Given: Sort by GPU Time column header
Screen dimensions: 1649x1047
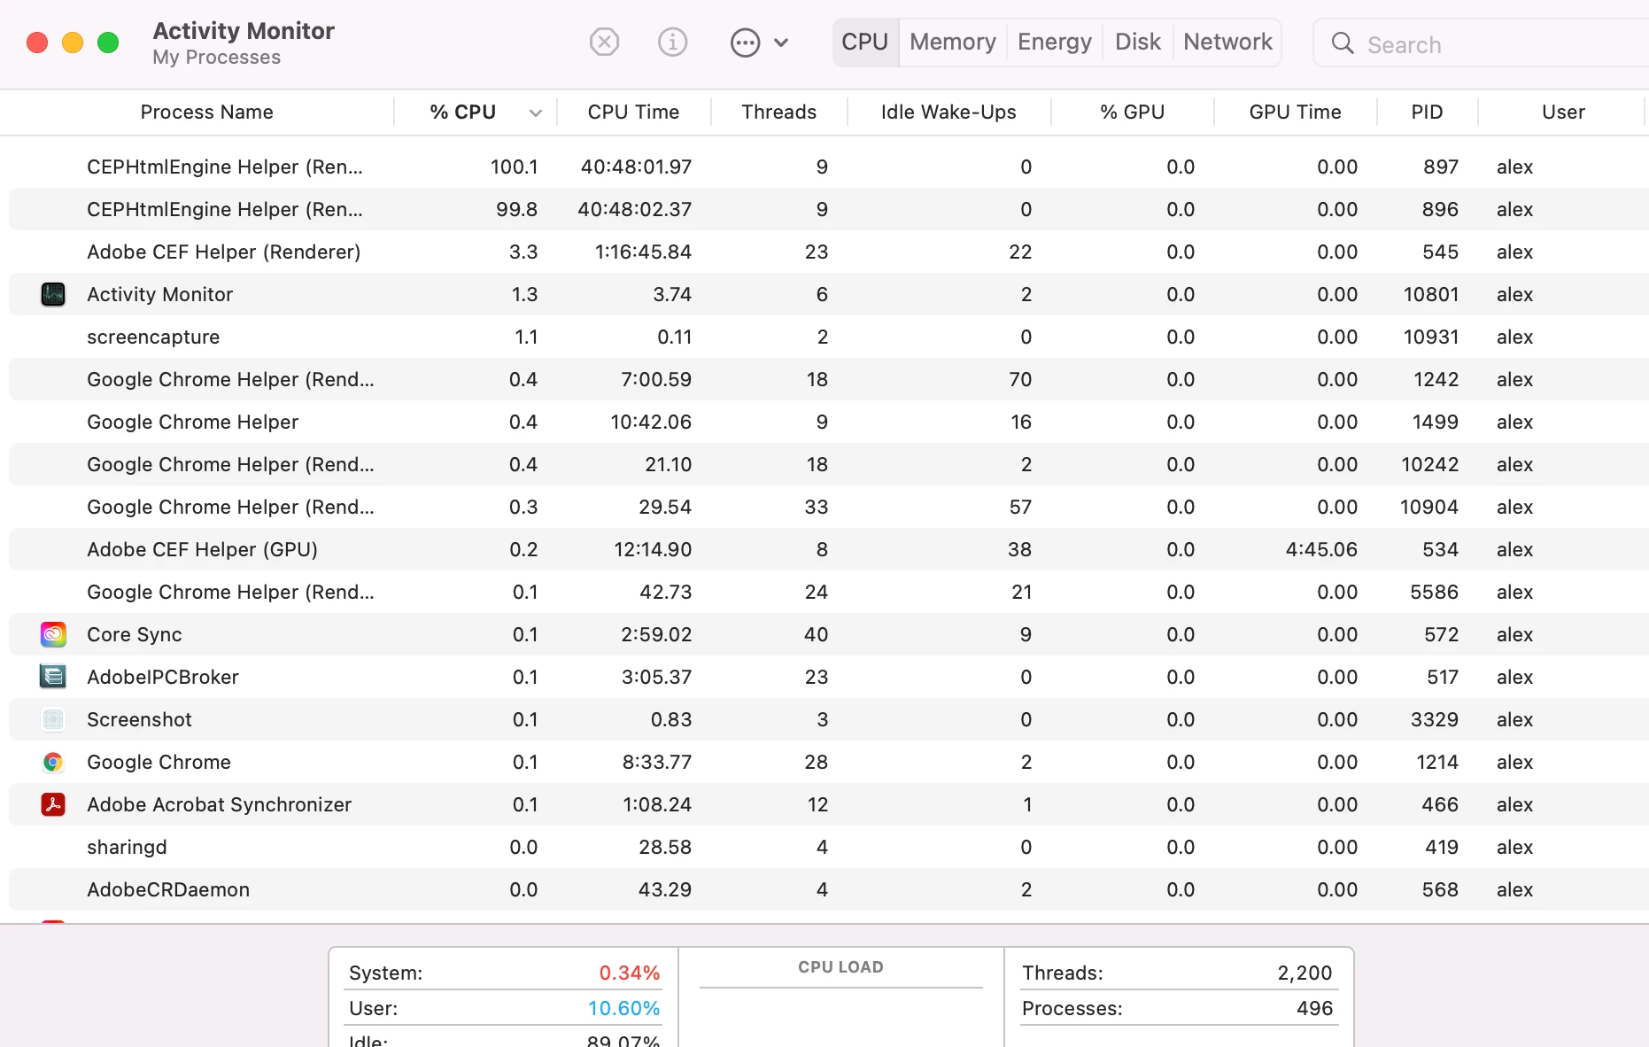Looking at the screenshot, I should pyautogui.click(x=1295, y=112).
